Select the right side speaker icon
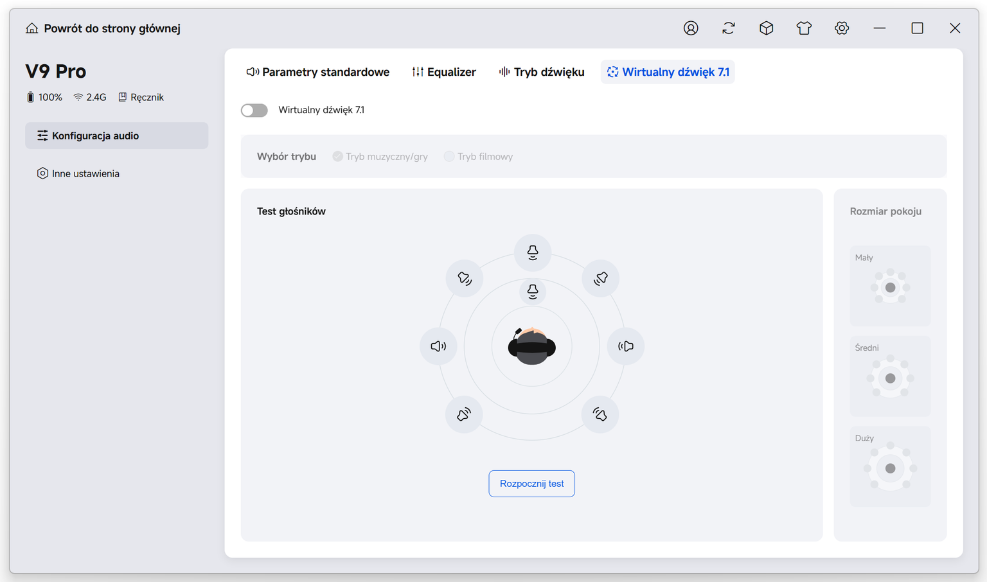The height and width of the screenshot is (582, 987). coord(626,346)
